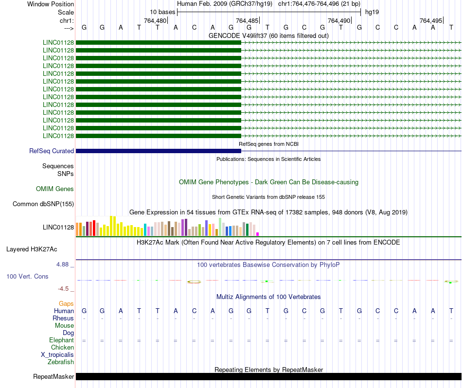Viewport: 462px width, 388px height.
Task: Click the 764,480 coordinate marker
Action: click(155, 20)
